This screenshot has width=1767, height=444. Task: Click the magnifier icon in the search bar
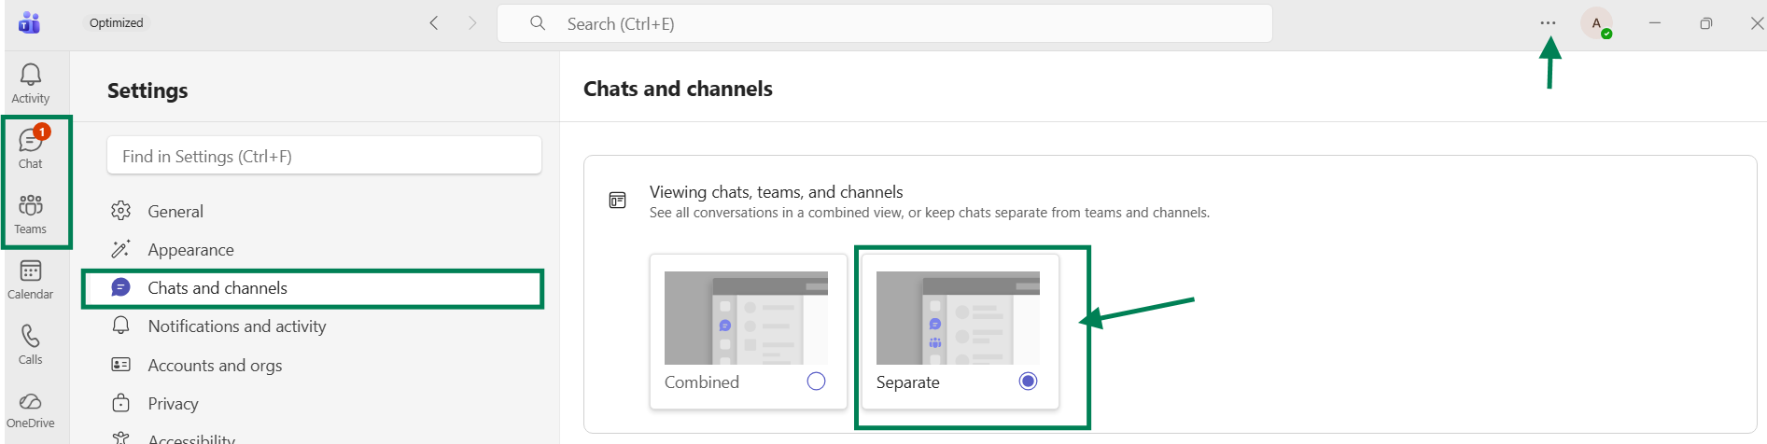point(538,23)
